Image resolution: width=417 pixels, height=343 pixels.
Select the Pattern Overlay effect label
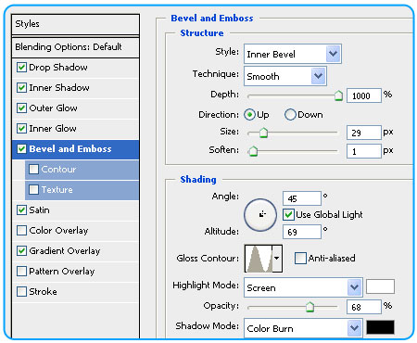(x=62, y=271)
